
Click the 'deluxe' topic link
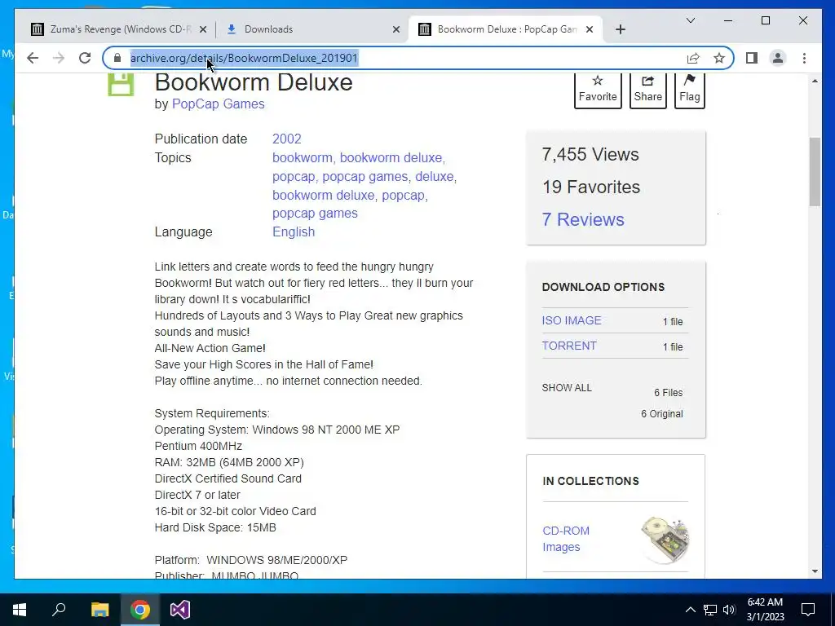pos(435,176)
